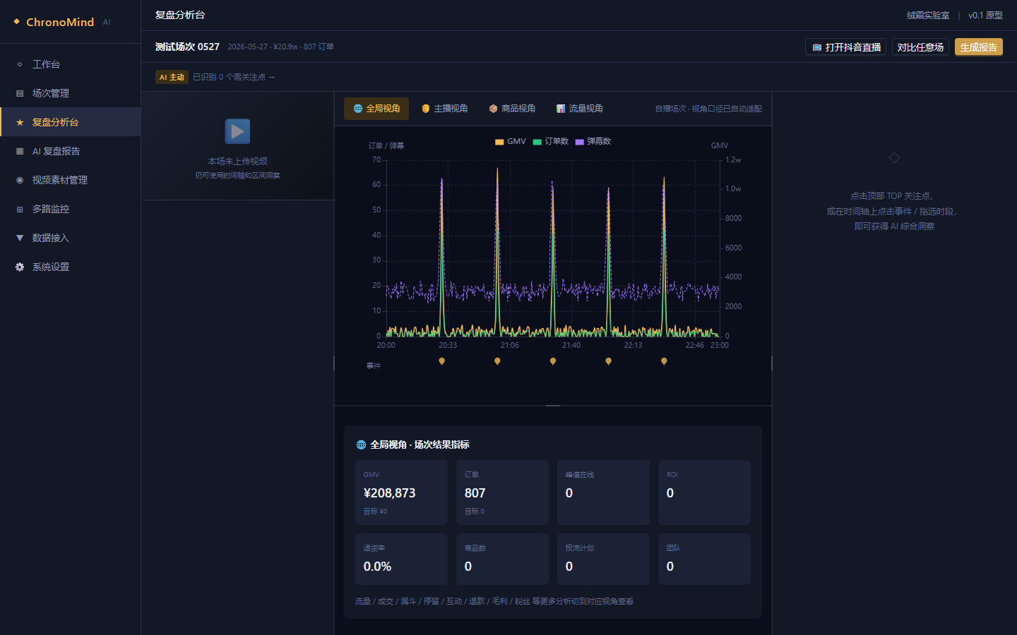Image resolution: width=1017 pixels, height=635 pixels.
Task: Open 多路监控 in the sidebar
Action: tap(71, 209)
